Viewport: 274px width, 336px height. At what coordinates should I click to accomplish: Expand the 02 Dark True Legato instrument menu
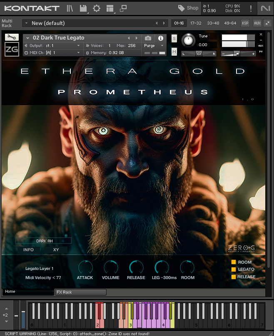click(x=27, y=38)
